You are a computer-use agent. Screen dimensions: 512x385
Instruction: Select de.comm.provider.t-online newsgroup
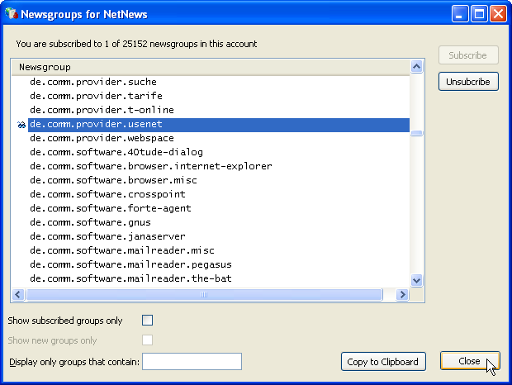click(102, 111)
